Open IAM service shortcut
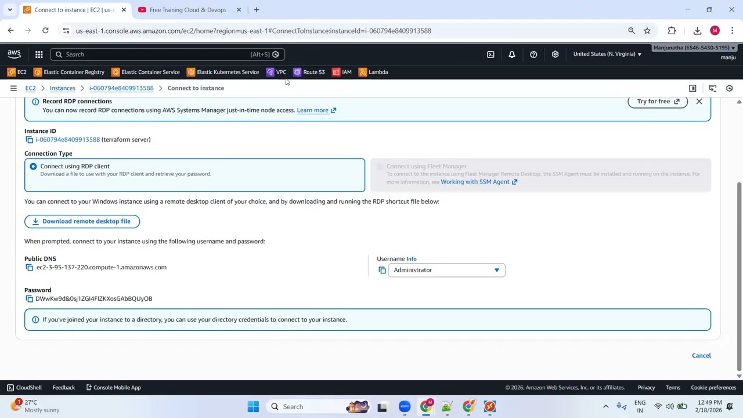This screenshot has height=418, width=743. tap(342, 72)
